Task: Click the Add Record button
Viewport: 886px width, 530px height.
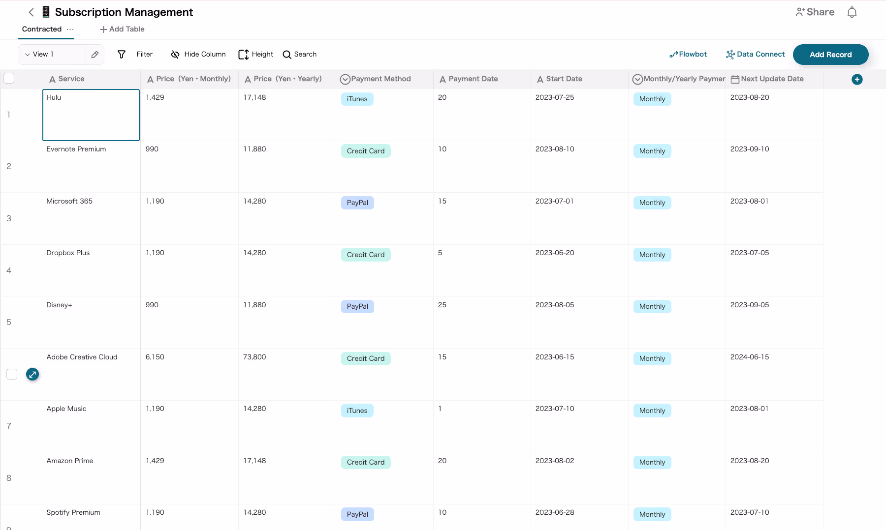Action: [830, 54]
